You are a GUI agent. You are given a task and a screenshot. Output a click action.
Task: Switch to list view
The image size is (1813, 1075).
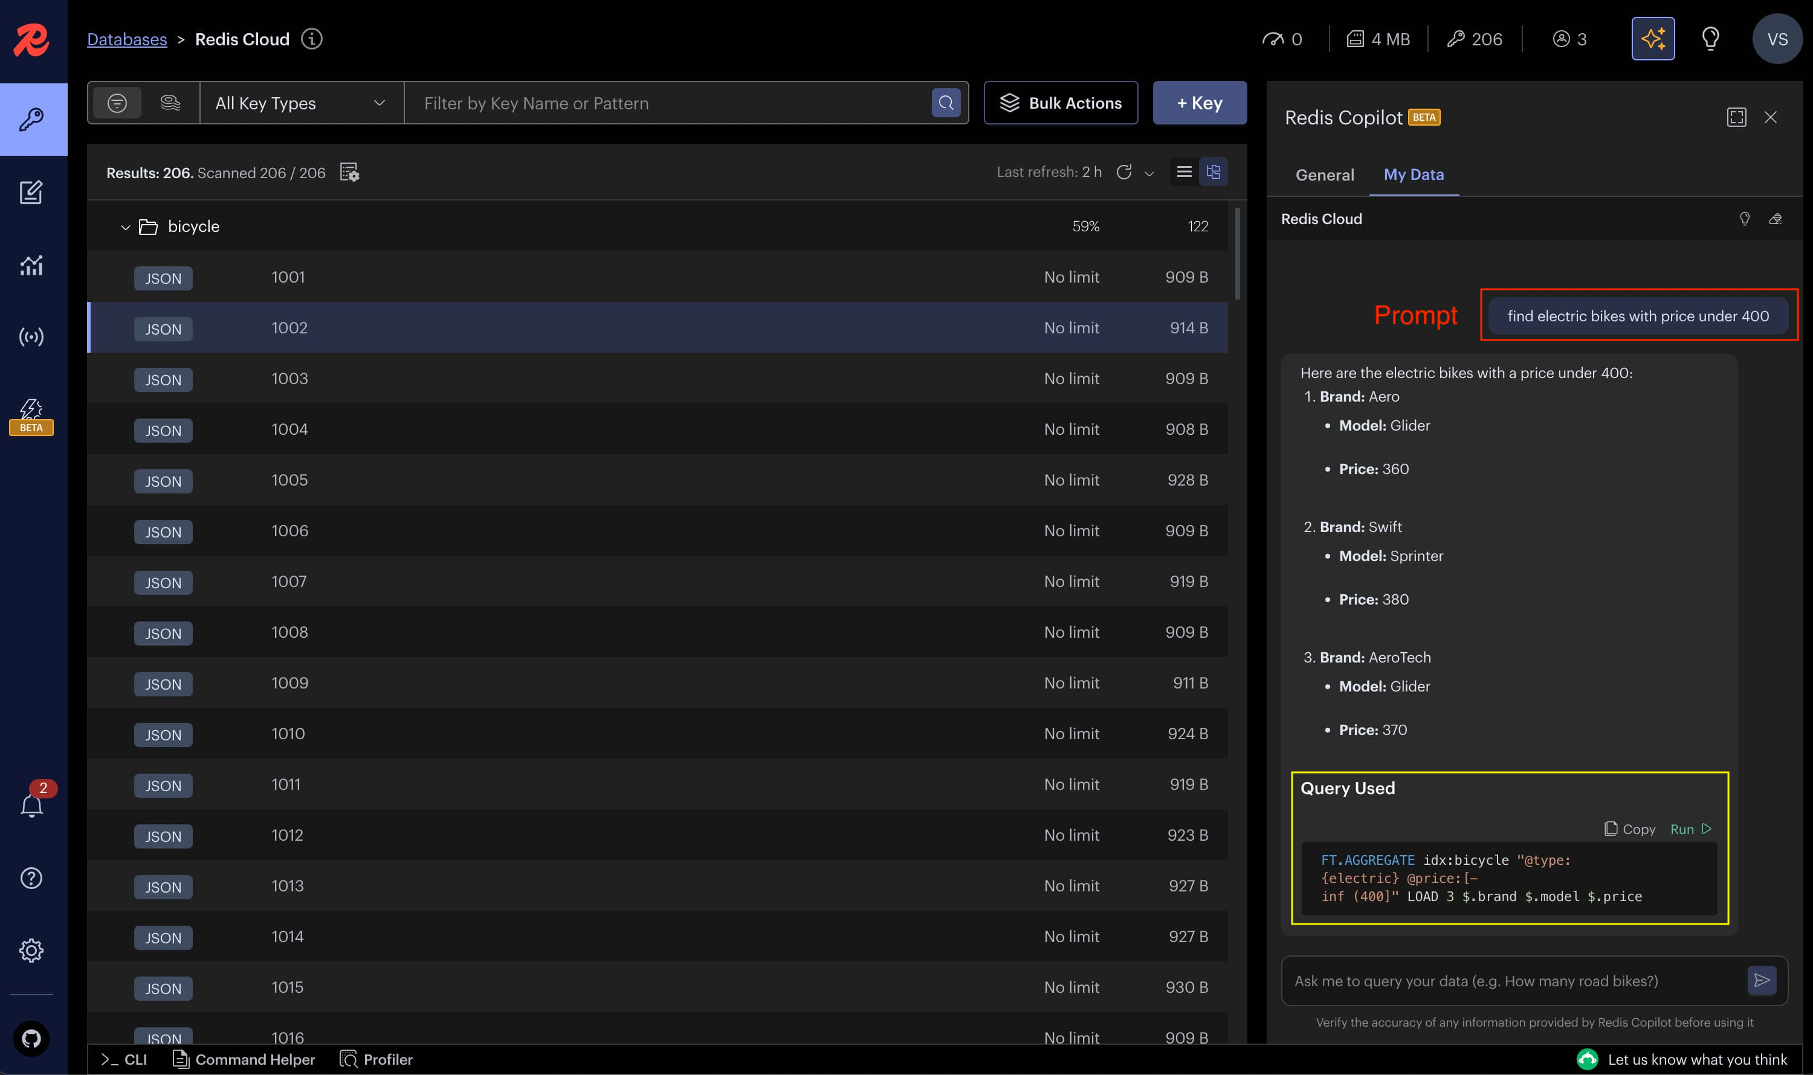pyautogui.click(x=1184, y=172)
